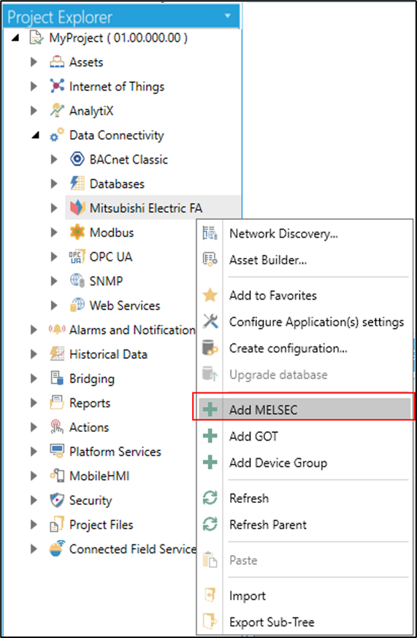
Task: Click the OPC UA node icon
Action: coord(77,257)
